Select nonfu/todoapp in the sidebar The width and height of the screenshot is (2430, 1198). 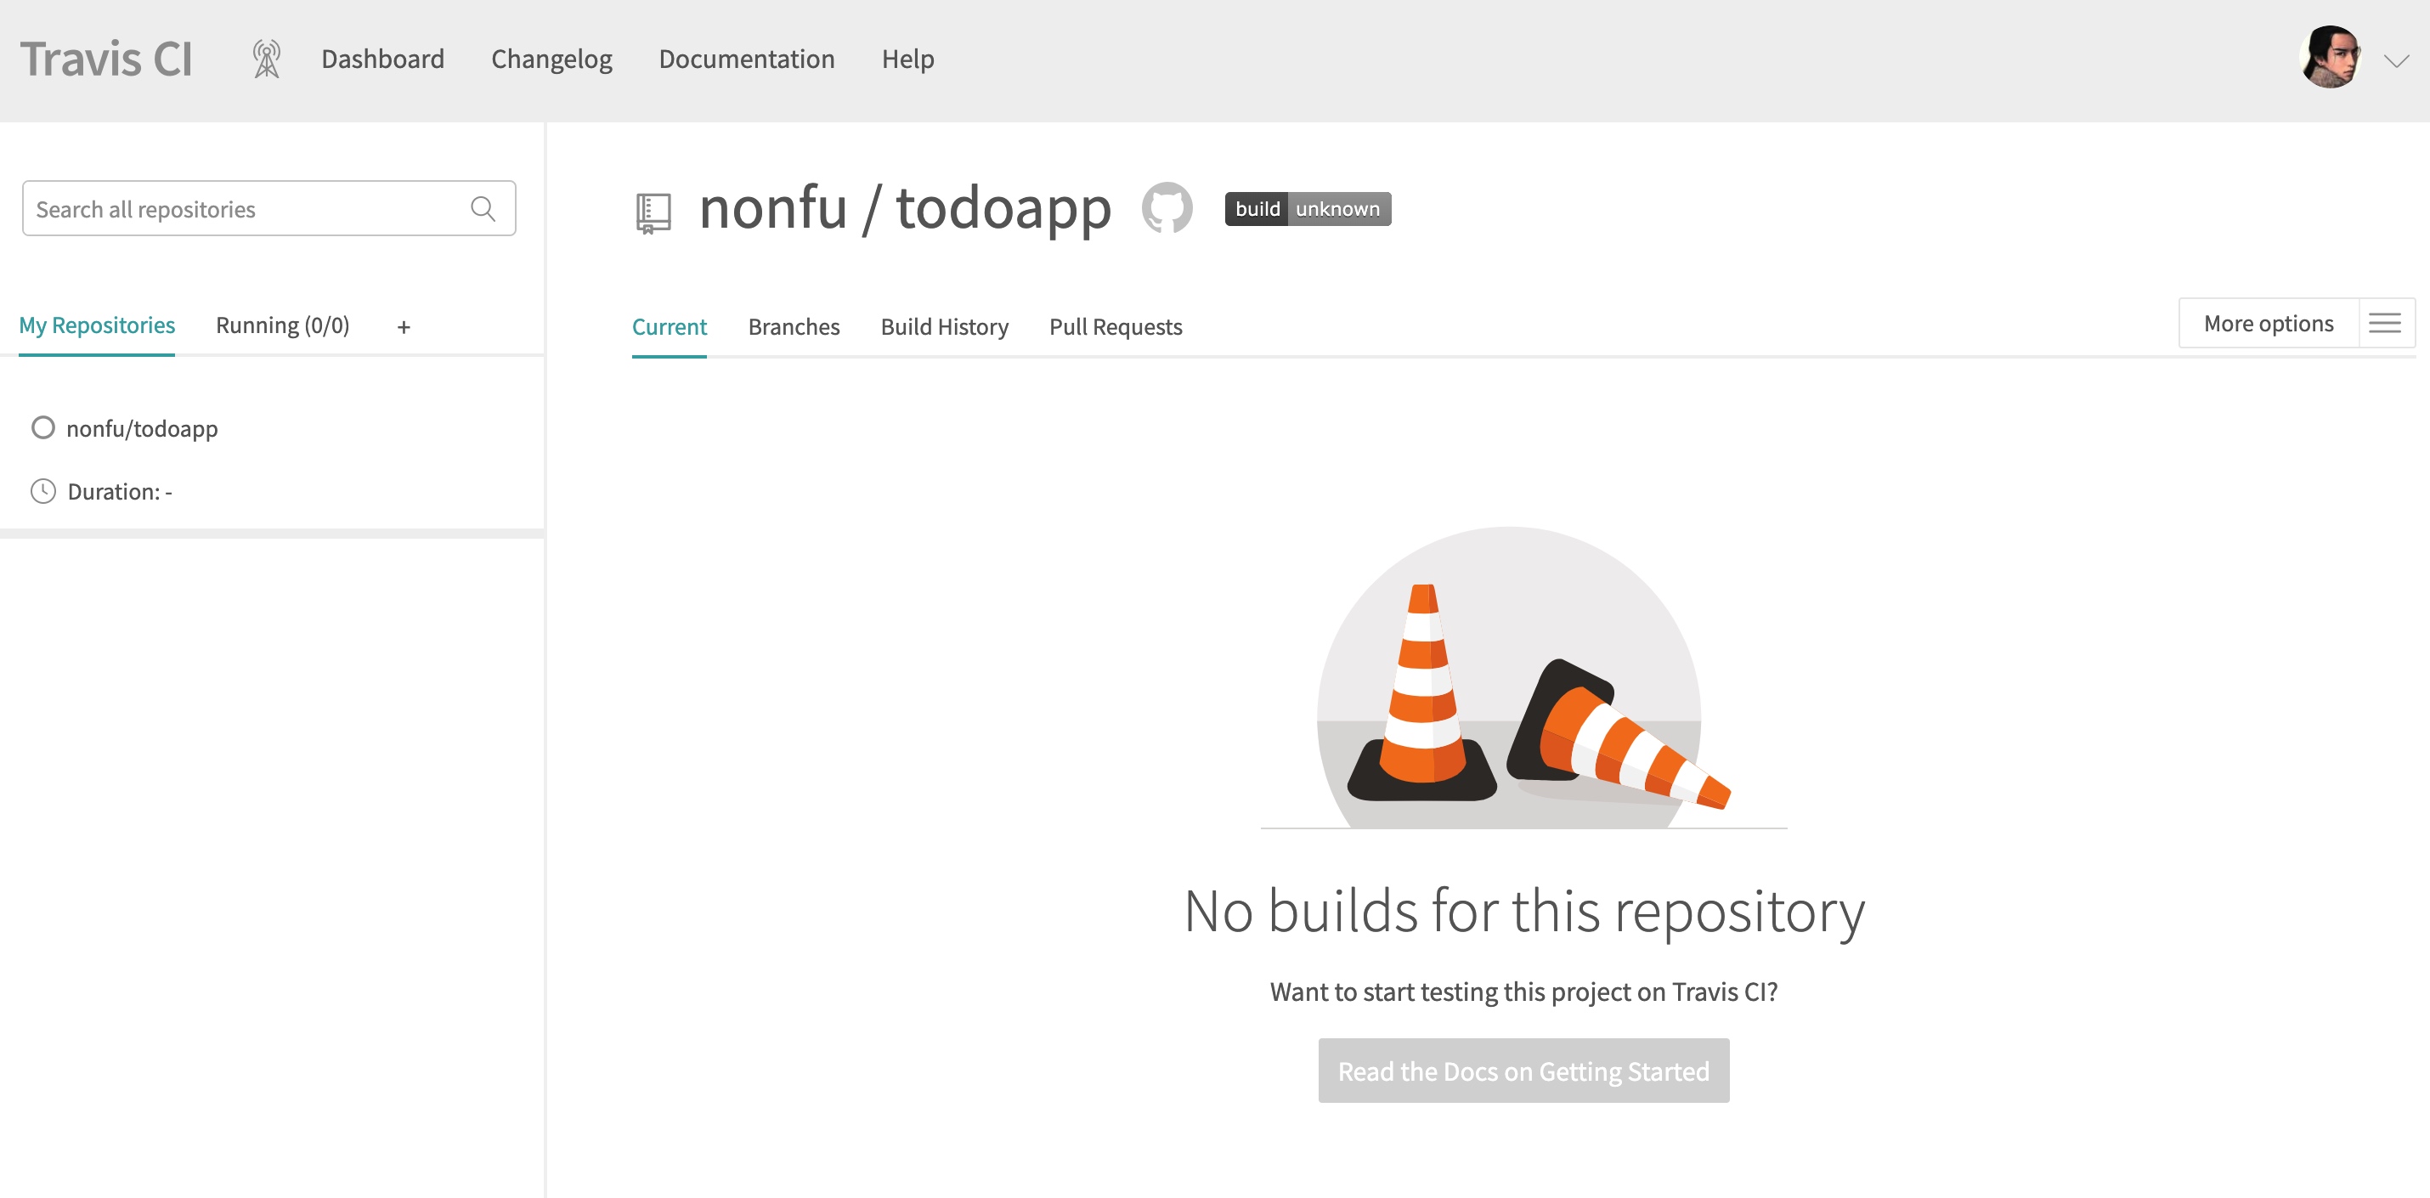click(x=143, y=428)
